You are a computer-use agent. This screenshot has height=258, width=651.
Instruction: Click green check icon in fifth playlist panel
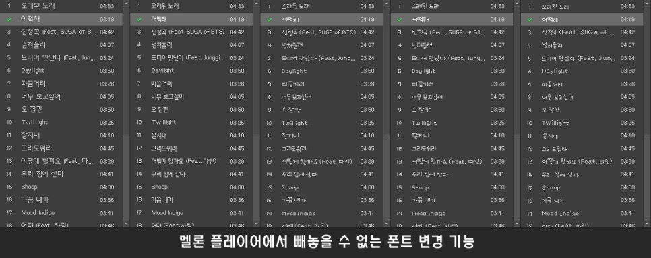(530, 19)
